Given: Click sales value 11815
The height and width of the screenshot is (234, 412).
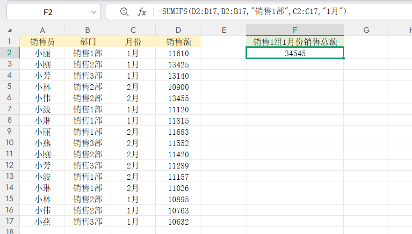Looking at the screenshot, I should 178,121.
